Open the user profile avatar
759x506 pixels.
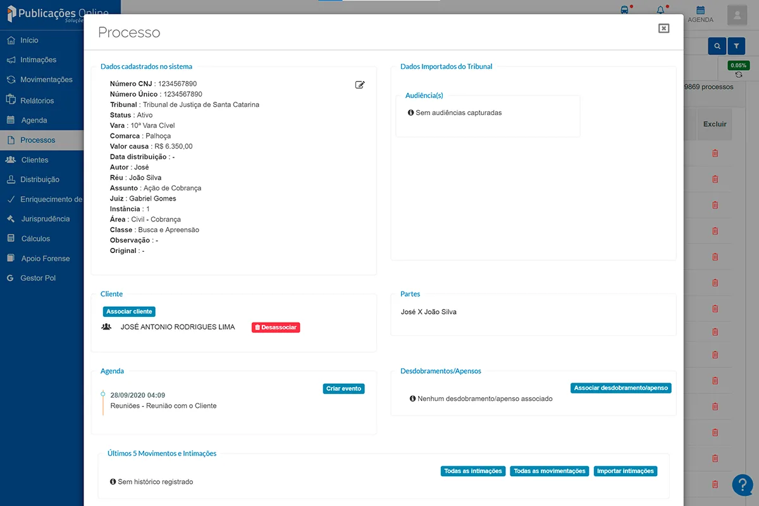click(737, 15)
